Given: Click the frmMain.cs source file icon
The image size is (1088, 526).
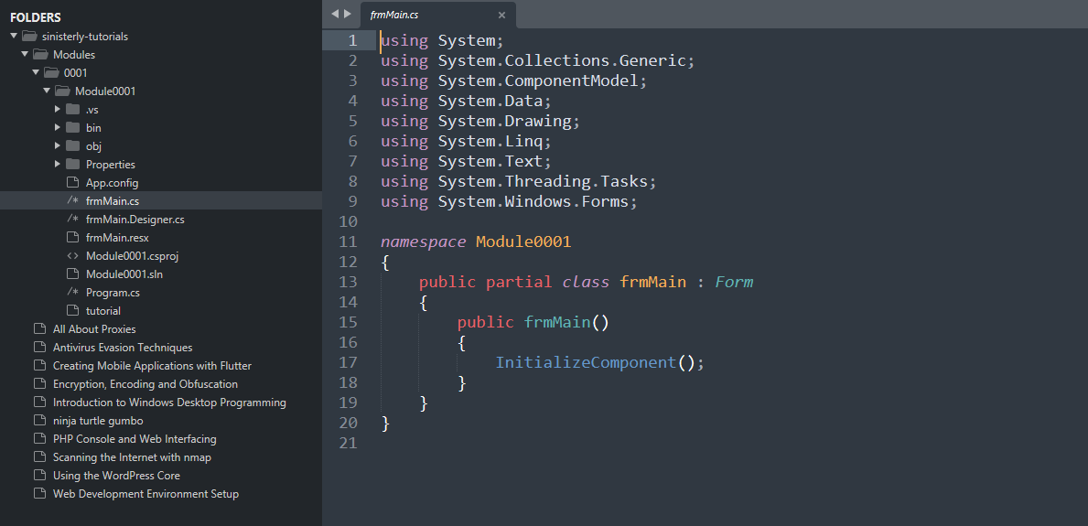Looking at the screenshot, I should coord(73,200).
